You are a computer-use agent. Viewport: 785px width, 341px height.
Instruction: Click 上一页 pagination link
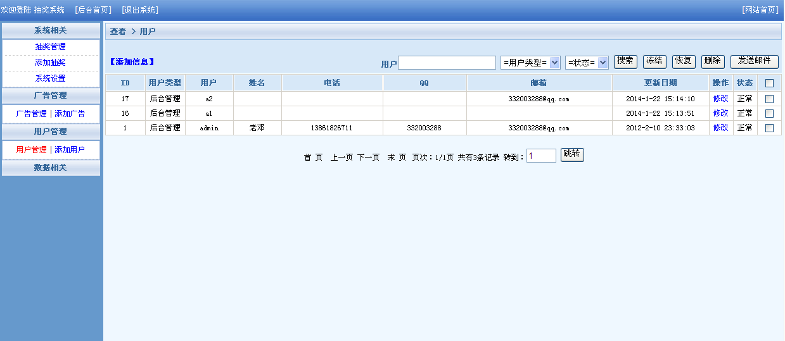(341, 158)
